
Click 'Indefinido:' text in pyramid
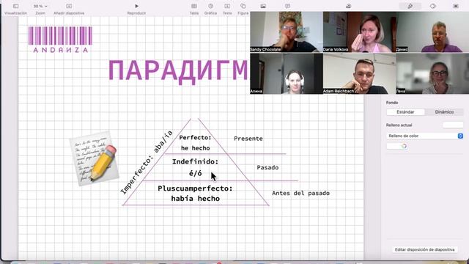[x=196, y=162]
